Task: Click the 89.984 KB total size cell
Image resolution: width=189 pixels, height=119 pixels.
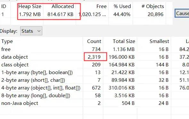Action: tap(123, 80)
